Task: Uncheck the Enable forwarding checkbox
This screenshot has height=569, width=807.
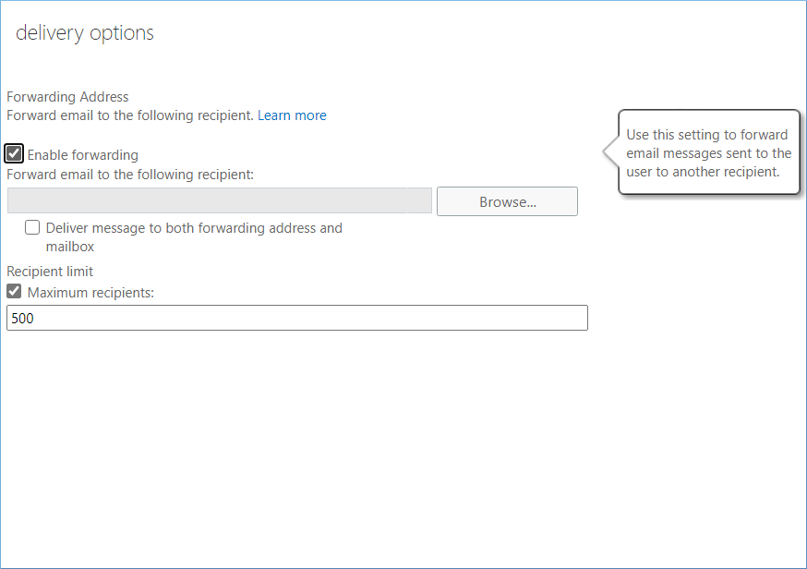Action: click(14, 153)
